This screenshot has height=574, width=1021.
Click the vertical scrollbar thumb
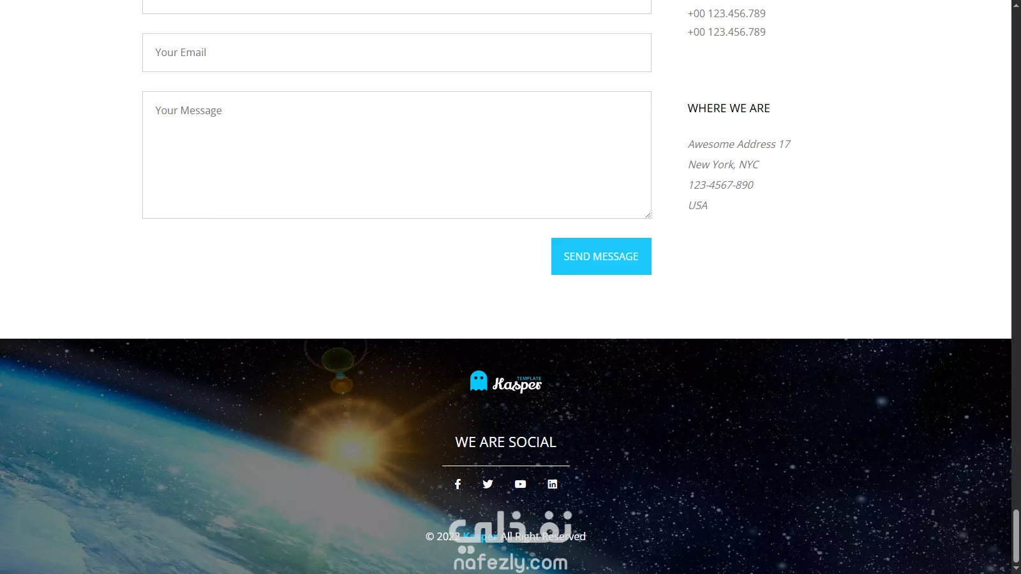coord(1016,536)
